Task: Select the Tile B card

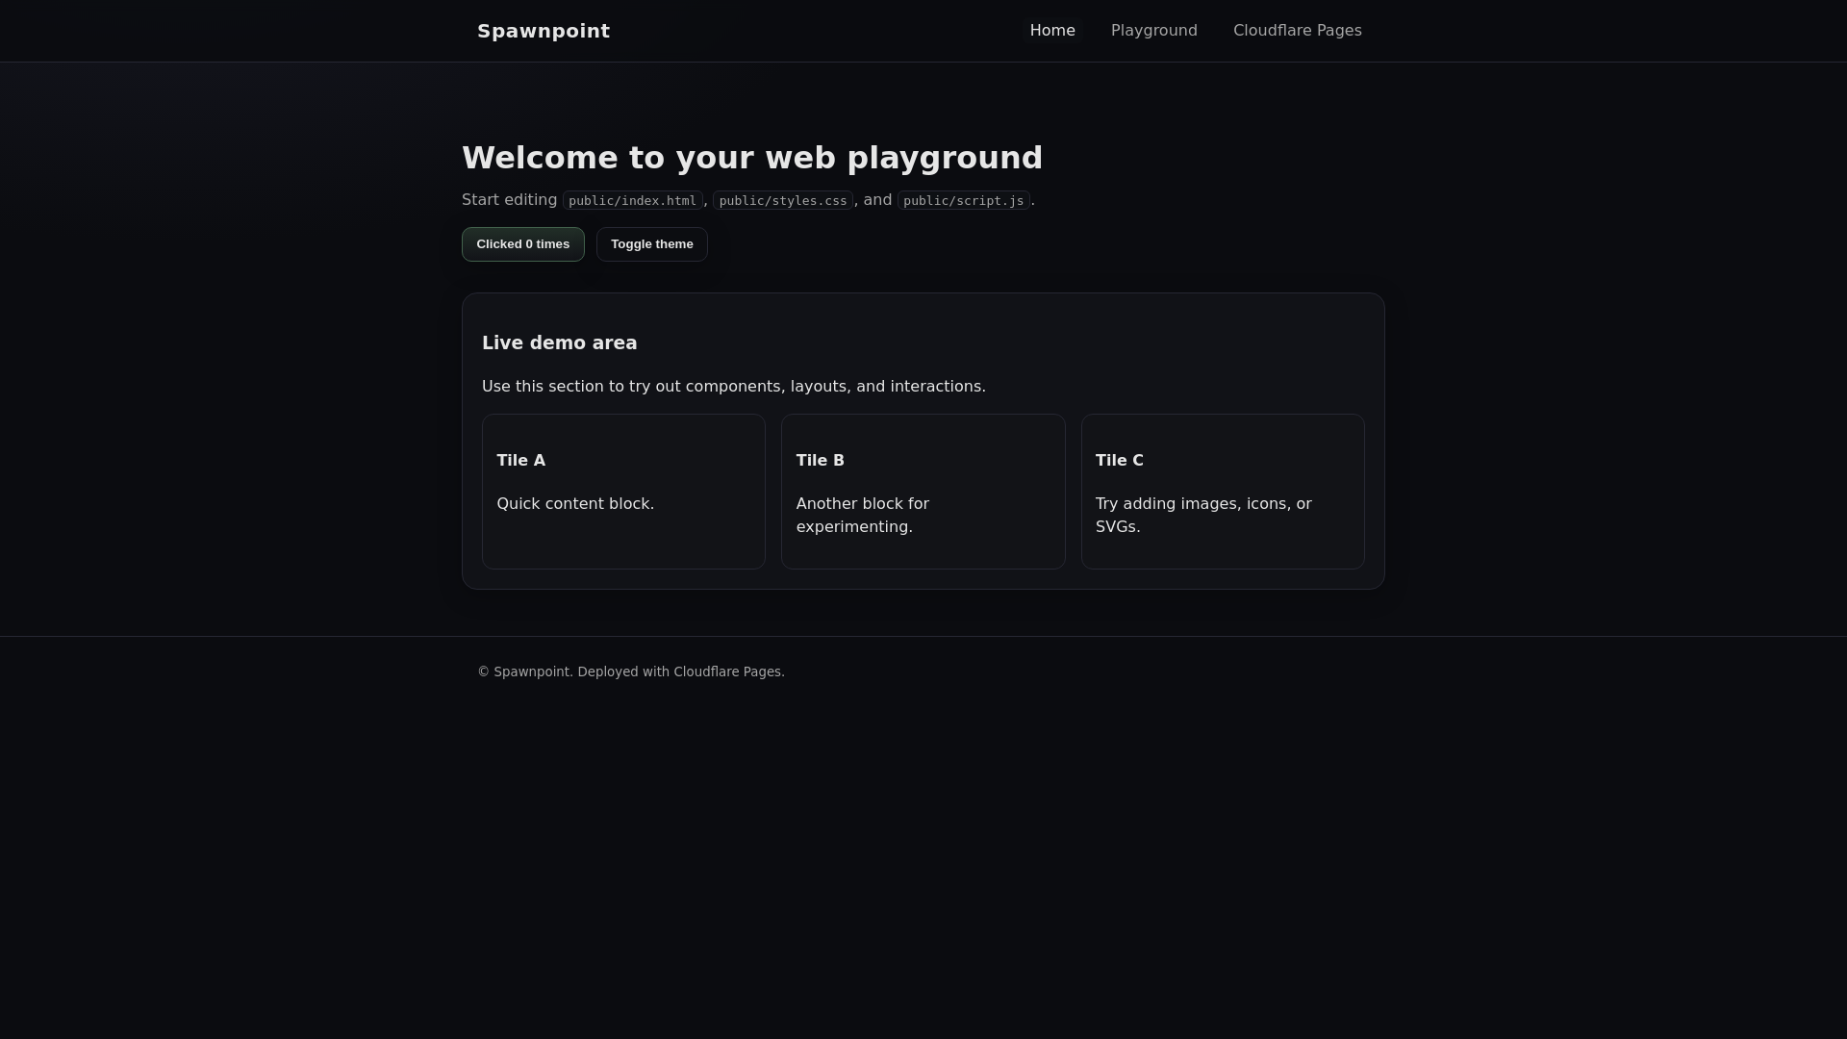Action: [923, 492]
